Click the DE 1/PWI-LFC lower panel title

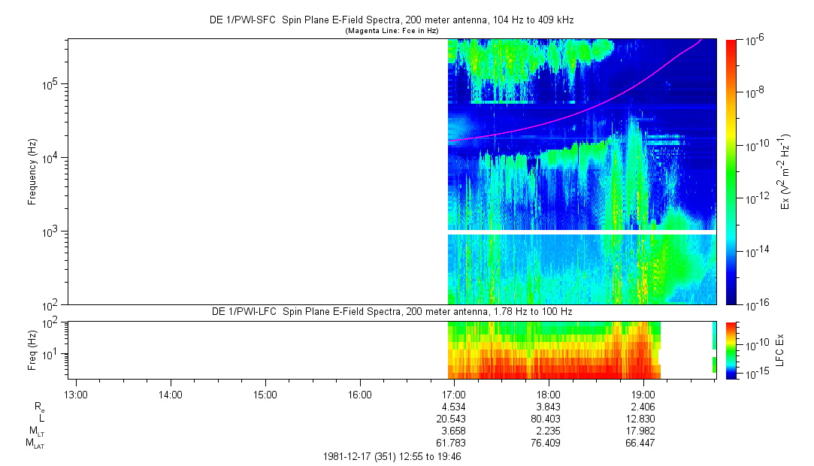(x=391, y=311)
